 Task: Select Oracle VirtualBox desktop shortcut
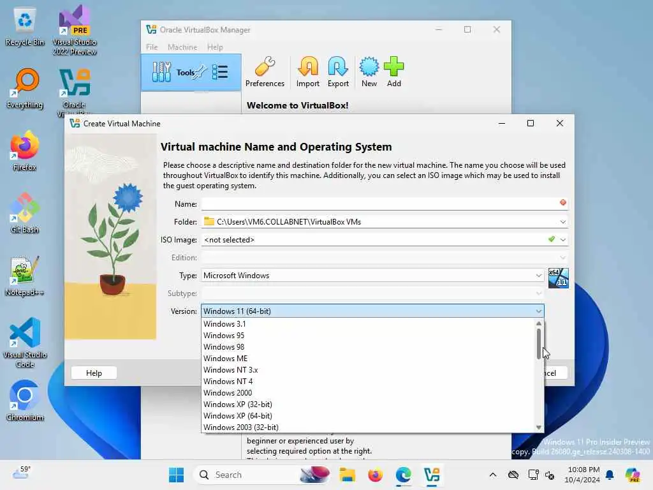pos(75,92)
